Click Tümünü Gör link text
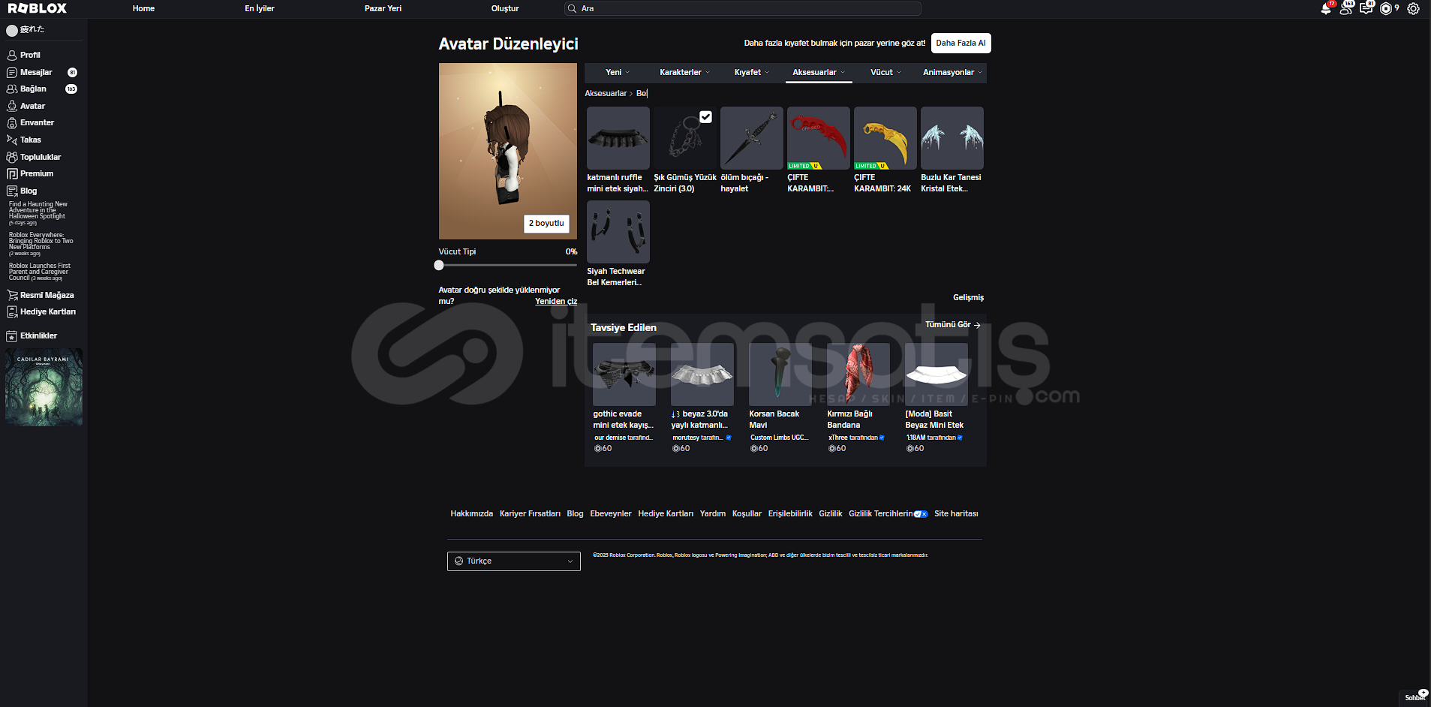 pyautogui.click(x=948, y=324)
